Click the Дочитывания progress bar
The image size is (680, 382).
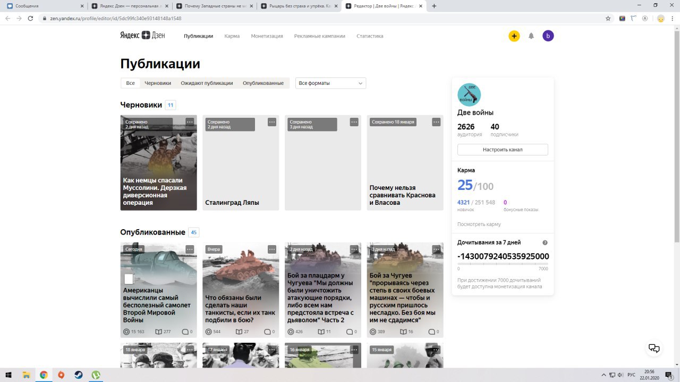tap(503, 263)
